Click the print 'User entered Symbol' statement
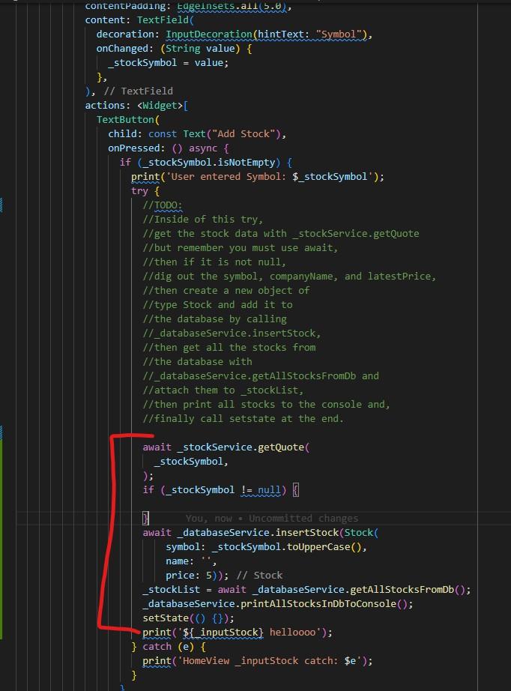Screen dimensions: 511x691 click(258, 177)
